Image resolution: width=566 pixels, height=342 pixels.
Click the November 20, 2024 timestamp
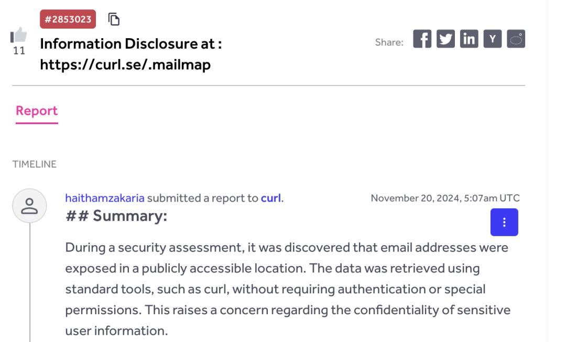click(x=445, y=198)
